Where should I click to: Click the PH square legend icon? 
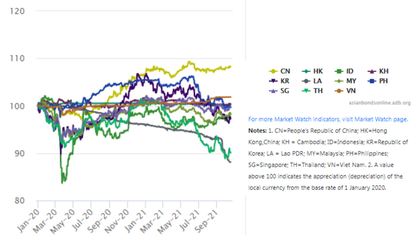point(372,81)
